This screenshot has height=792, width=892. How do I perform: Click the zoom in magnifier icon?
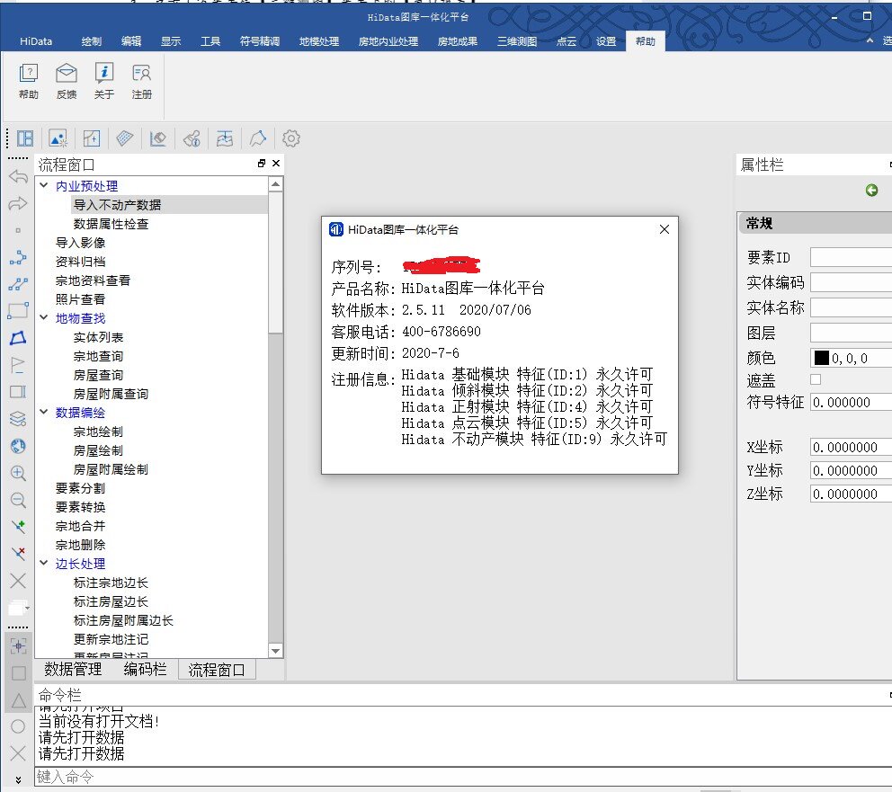click(x=18, y=473)
